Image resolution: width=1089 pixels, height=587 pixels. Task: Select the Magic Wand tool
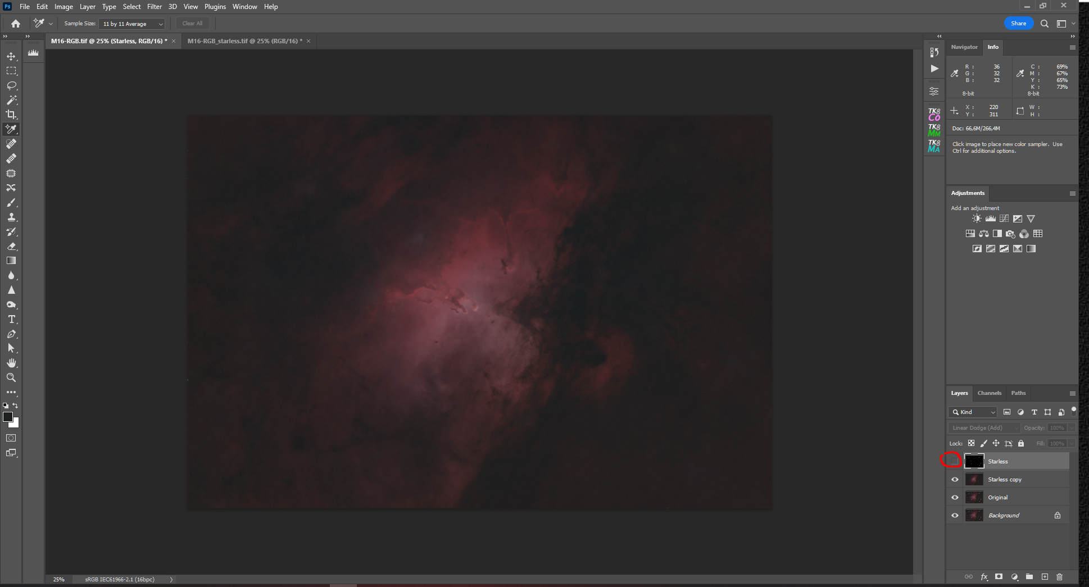[11, 100]
